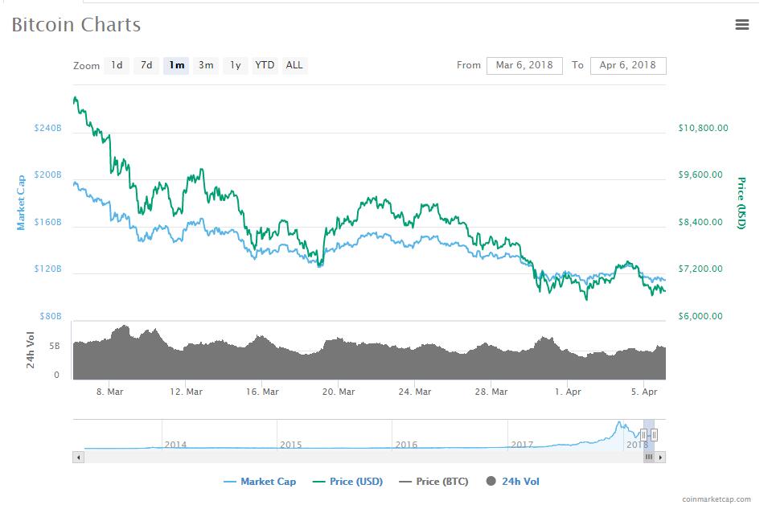772x505 pixels.
Task: Select YTD zoom range
Action: (265, 65)
